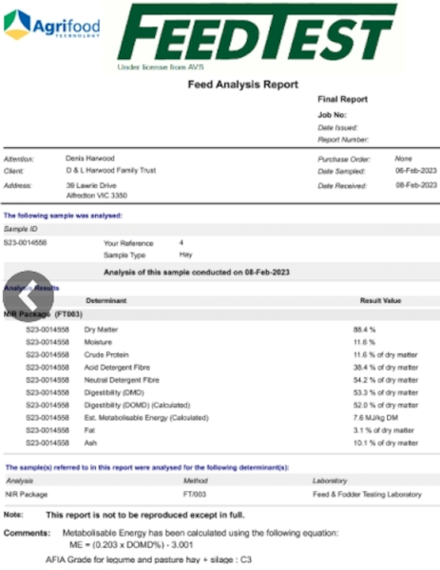This screenshot has height=570, width=440.
Task: Click the 'not to be reproduced' note
Action: pyautogui.click(x=145, y=515)
